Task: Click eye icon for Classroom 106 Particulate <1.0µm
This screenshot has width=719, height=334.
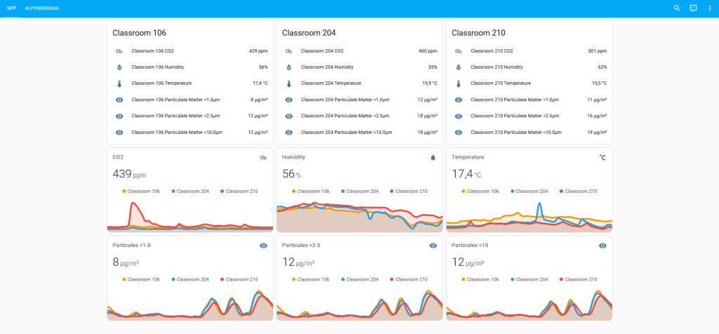Action: 119,100
